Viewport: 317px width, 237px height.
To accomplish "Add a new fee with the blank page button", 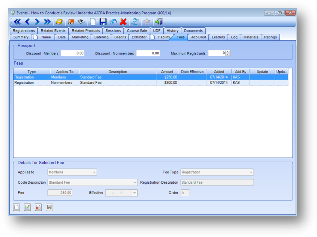I will point(17,207).
